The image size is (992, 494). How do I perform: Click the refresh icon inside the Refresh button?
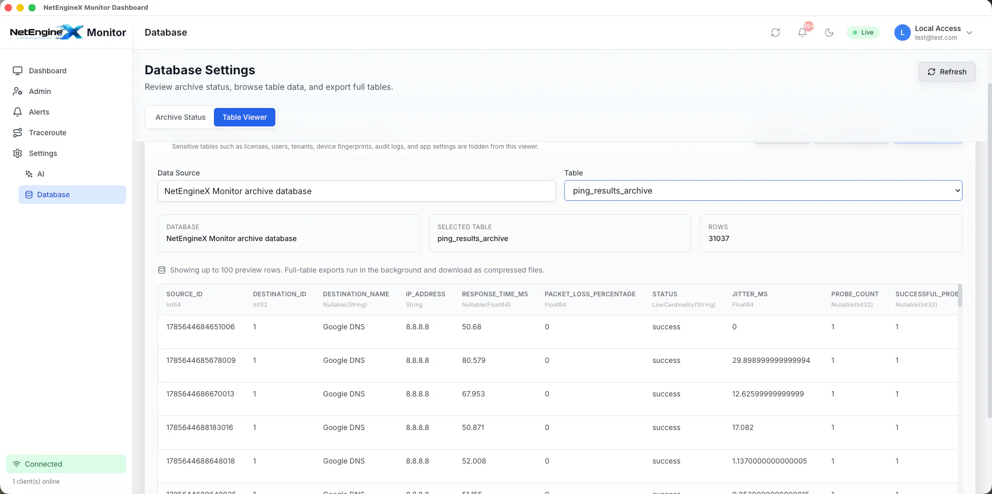coord(932,72)
